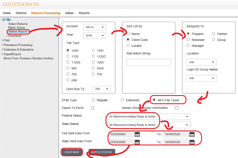The image size is (238, 158).
Task: Choose Group under Assigned To
Action: click(x=214, y=39)
